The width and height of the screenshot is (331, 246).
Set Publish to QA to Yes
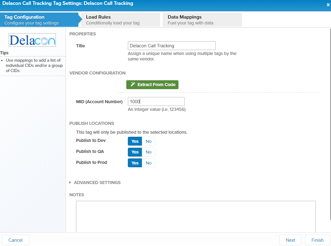pos(135,152)
